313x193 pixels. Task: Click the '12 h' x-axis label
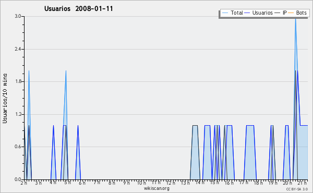click(171, 183)
